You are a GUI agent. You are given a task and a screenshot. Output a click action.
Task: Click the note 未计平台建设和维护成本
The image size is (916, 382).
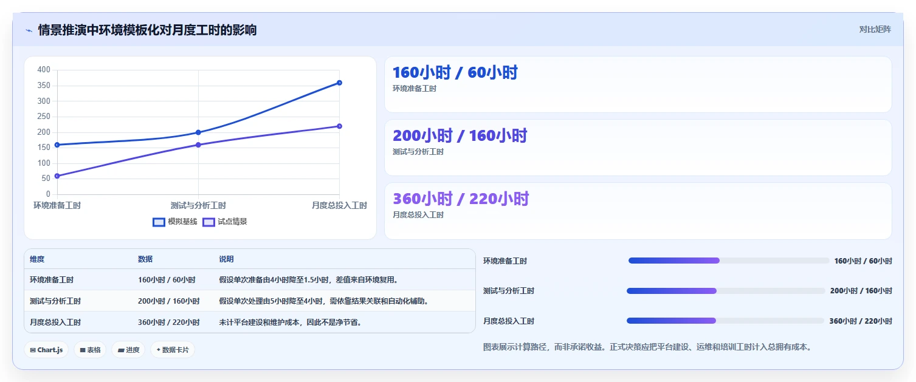coord(291,322)
